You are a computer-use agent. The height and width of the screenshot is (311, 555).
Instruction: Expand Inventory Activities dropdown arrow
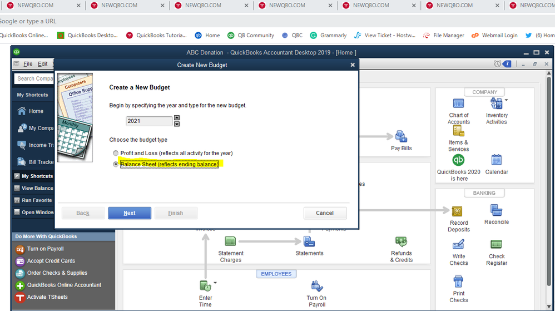(506, 100)
